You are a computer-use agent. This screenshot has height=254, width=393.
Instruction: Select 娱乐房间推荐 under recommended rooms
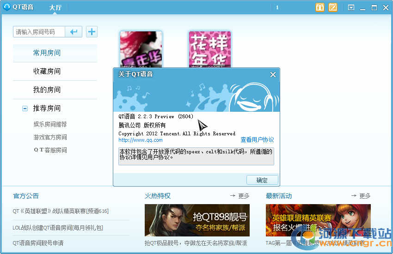point(50,125)
